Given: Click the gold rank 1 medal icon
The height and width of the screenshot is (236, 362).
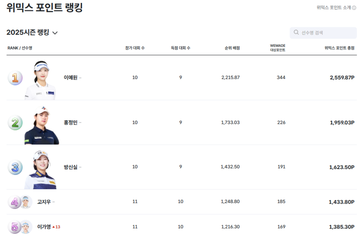Looking at the screenshot, I should (x=15, y=78).
